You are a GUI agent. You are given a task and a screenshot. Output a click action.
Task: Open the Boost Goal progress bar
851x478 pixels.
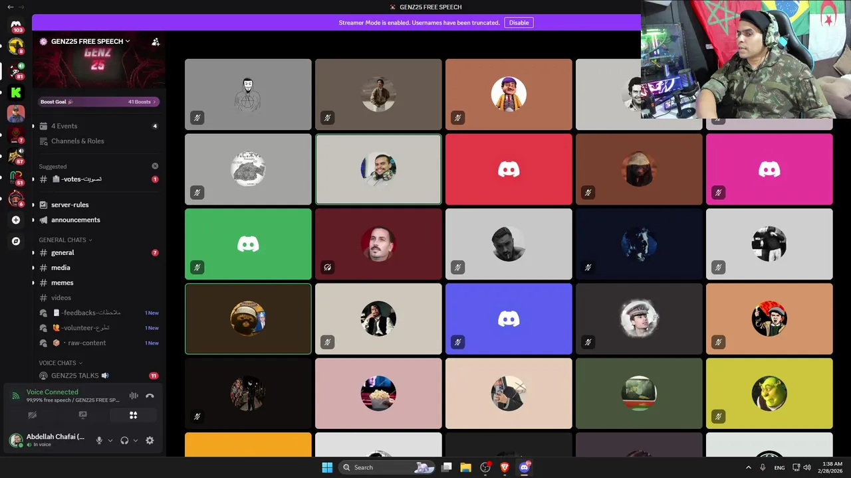click(x=98, y=102)
